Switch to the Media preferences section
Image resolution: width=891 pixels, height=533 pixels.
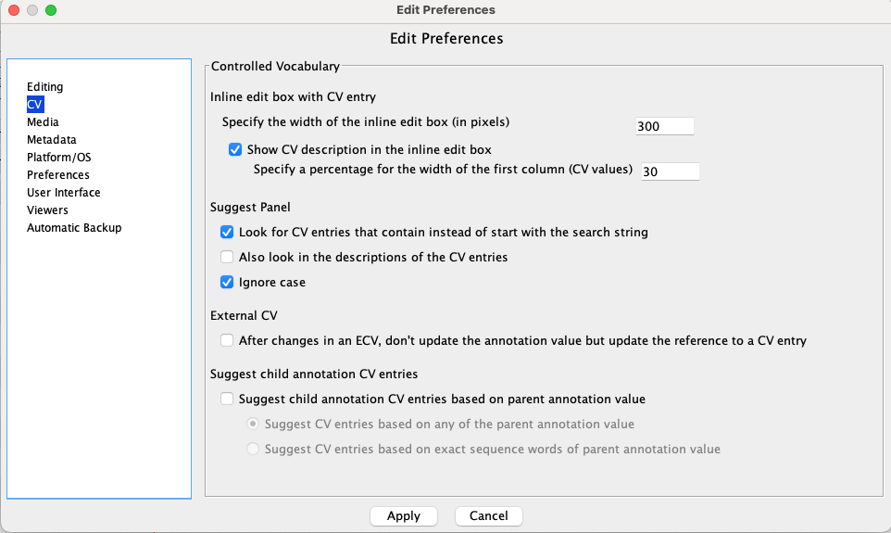pos(43,121)
